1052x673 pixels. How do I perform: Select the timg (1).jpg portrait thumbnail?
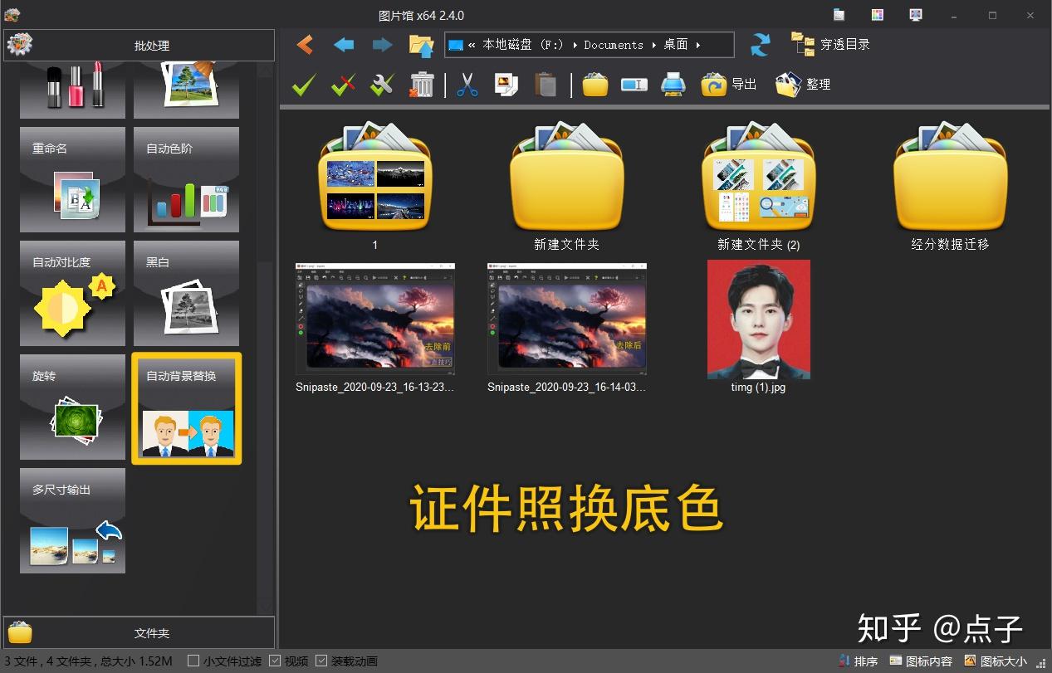758,319
